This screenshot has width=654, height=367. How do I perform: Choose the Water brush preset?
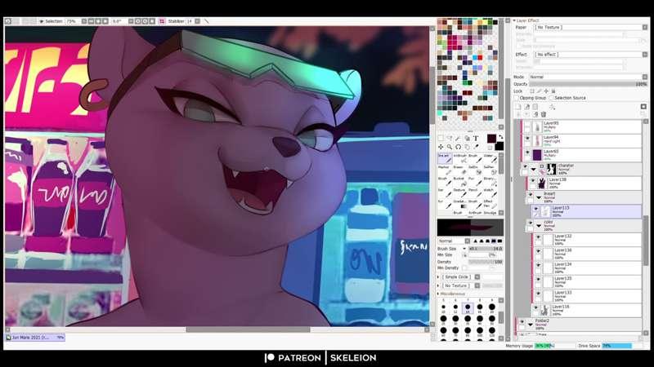tap(489, 158)
